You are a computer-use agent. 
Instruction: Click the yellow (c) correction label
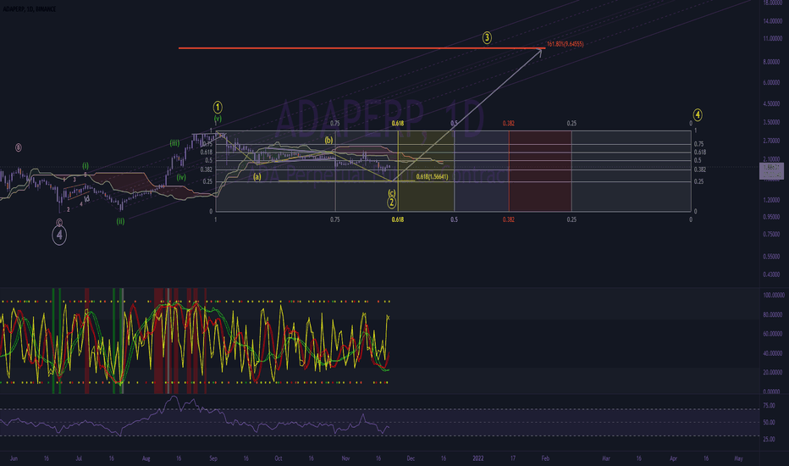pos(391,193)
